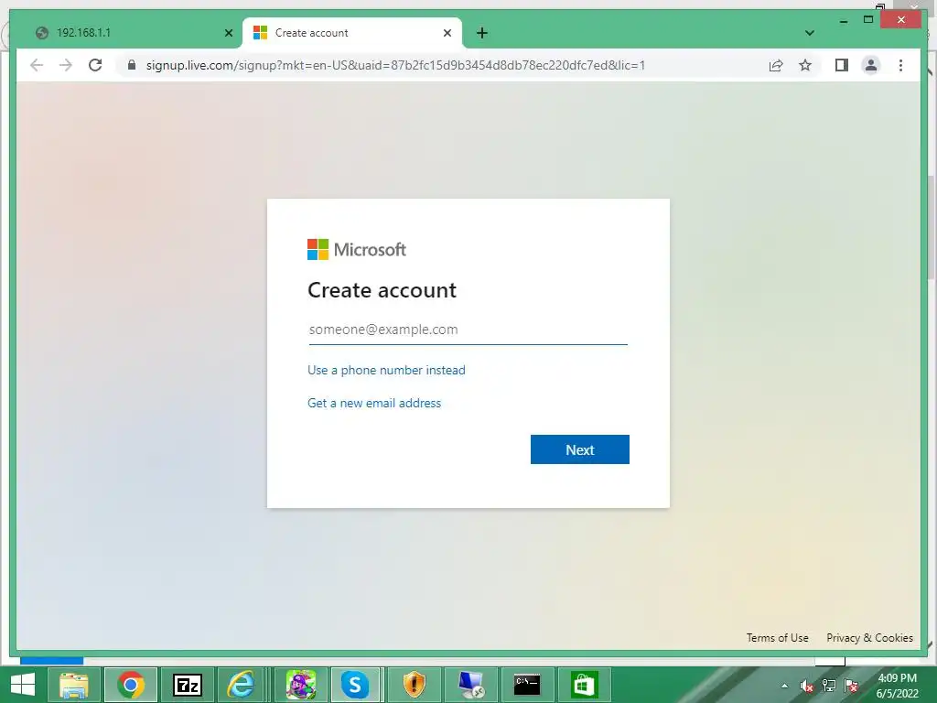Open the orange shield security app
The image size is (937, 703).
414,685
